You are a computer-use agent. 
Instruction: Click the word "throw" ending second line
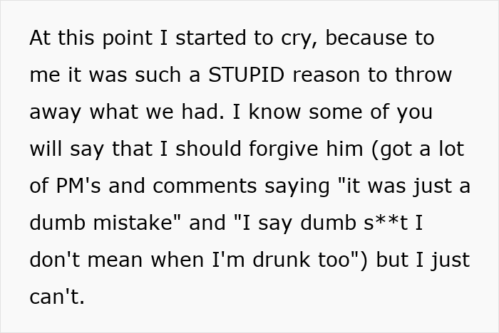(423, 75)
